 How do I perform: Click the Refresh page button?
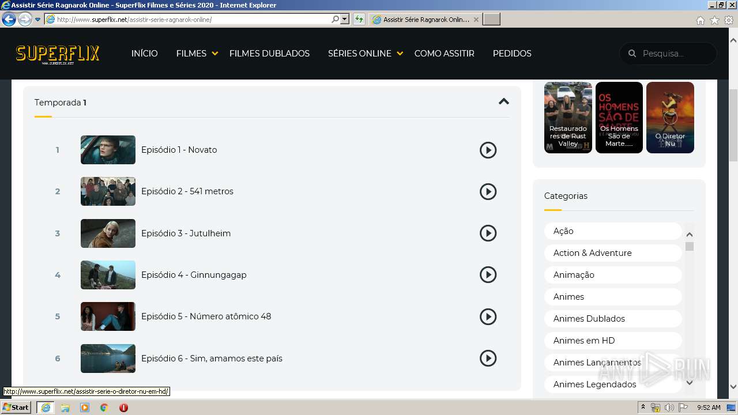359,20
